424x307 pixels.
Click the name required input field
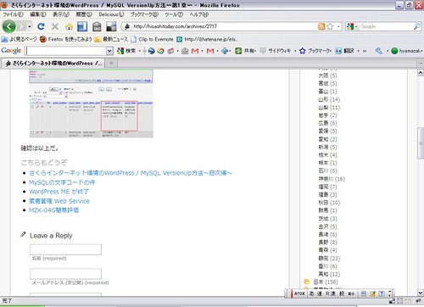[65, 249]
